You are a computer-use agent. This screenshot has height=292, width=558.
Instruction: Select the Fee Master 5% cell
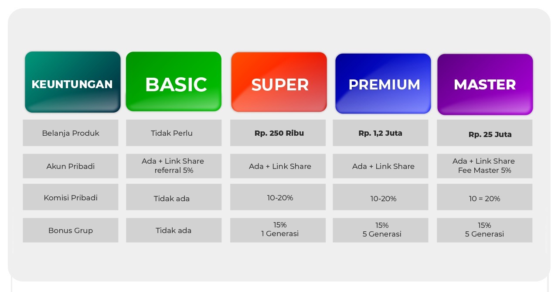click(485, 166)
